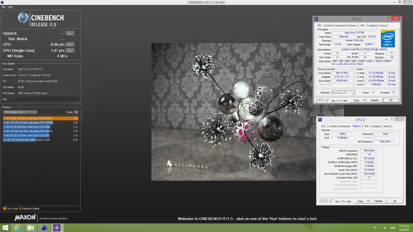Viewport: 413px width, 232px height.
Task: Click OK in bottom CPU-Z window
Action: point(395,201)
